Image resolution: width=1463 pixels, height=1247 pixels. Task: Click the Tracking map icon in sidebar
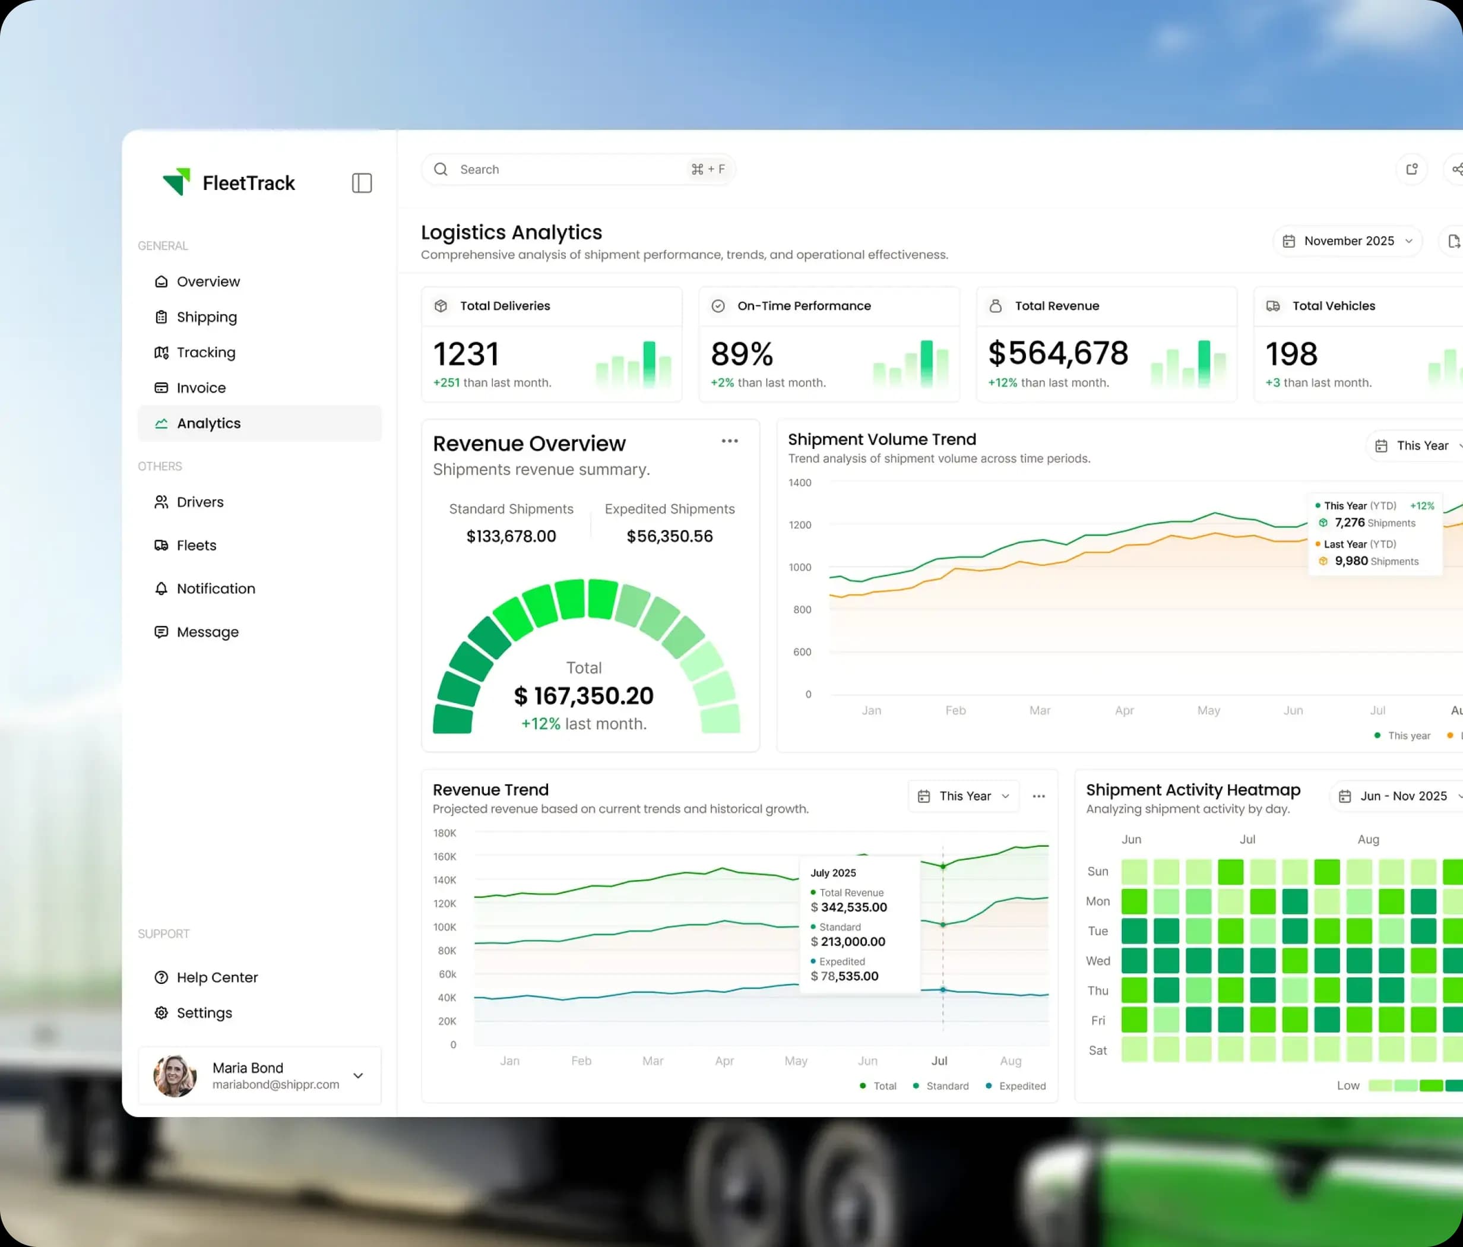coord(161,352)
